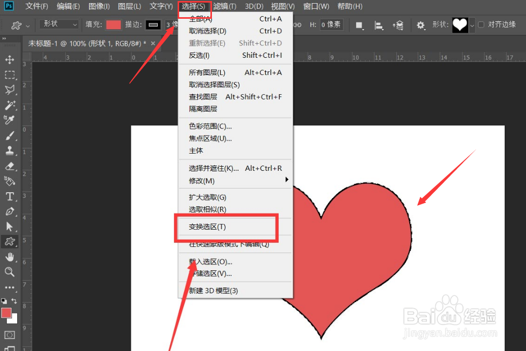526x351 pixels.
Task: Open the 3D(D) menu
Action: 254,6
